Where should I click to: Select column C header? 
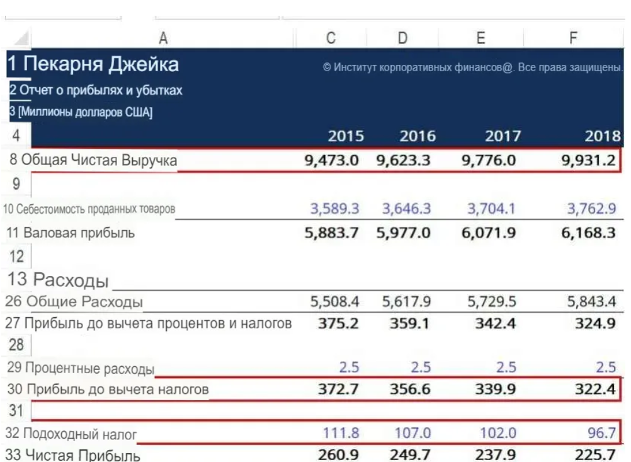(331, 38)
